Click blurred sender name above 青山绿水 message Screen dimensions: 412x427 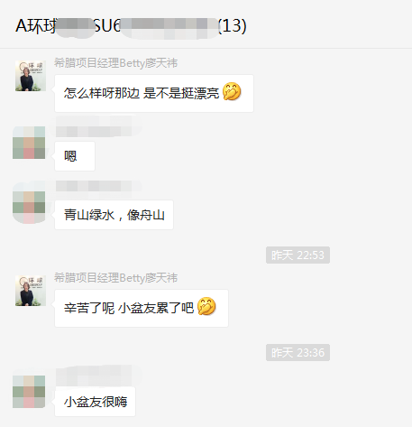click(98, 186)
